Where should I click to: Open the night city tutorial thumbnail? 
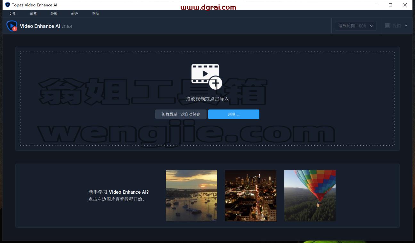(x=251, y=196)
